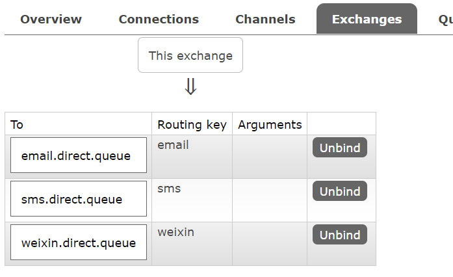The width and height of the screenshot is (453, 277).
Task: Click the "Arguments" column header
Action: coord(270,124)
